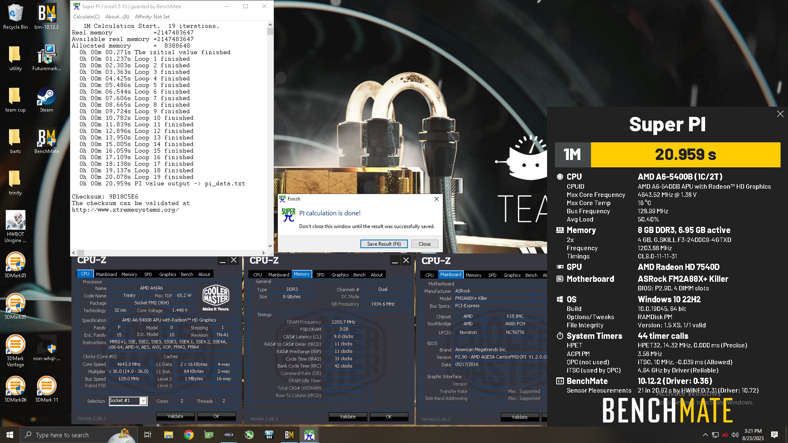Click Validate in the middle CPU-Z window
The width and height of the screenshot is (788, 443).
[348, 417]
